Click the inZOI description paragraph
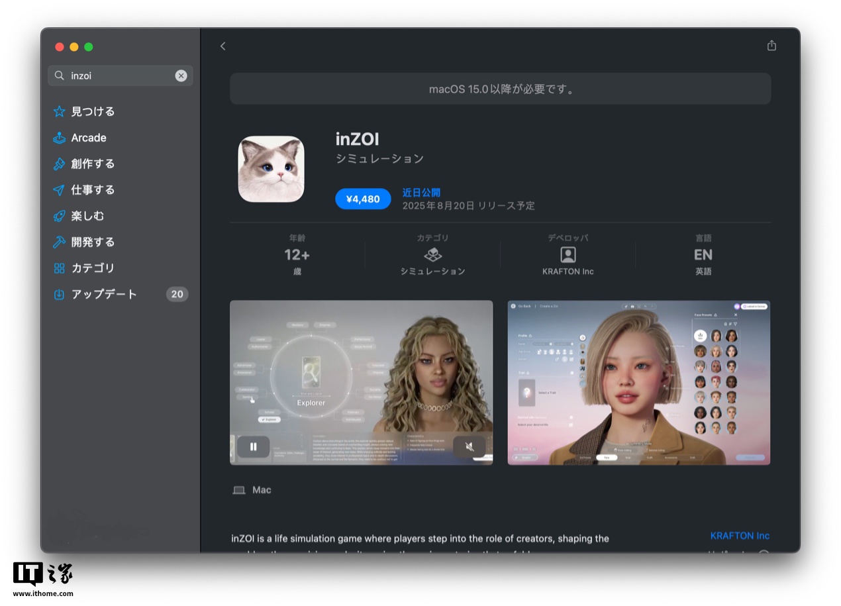 tap(420, 543)
